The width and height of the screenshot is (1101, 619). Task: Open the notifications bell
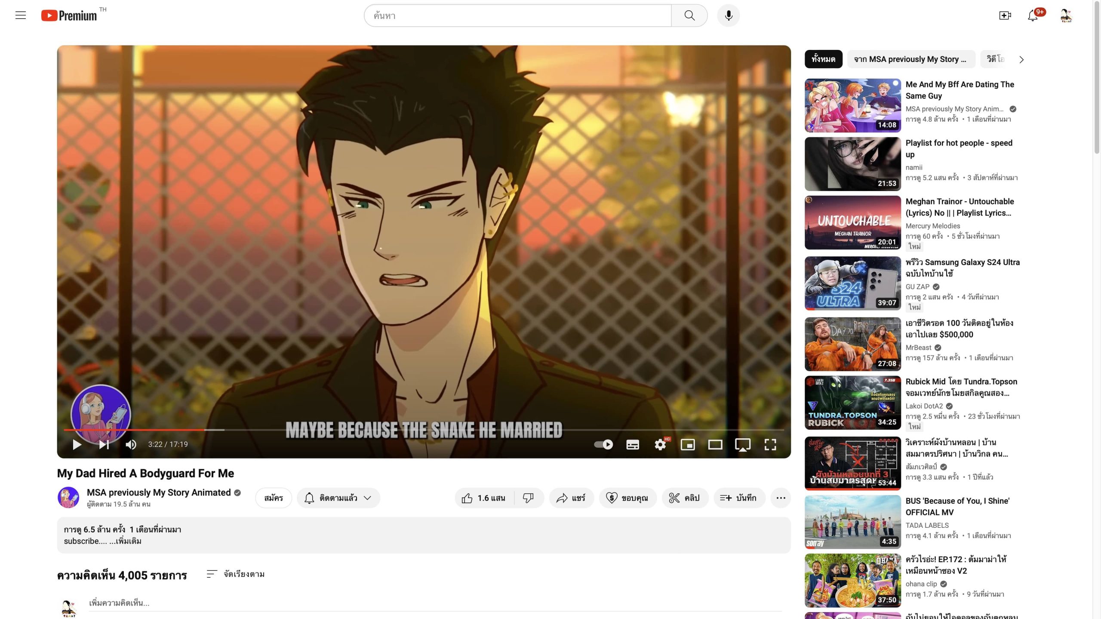(x=1033, y=16)
